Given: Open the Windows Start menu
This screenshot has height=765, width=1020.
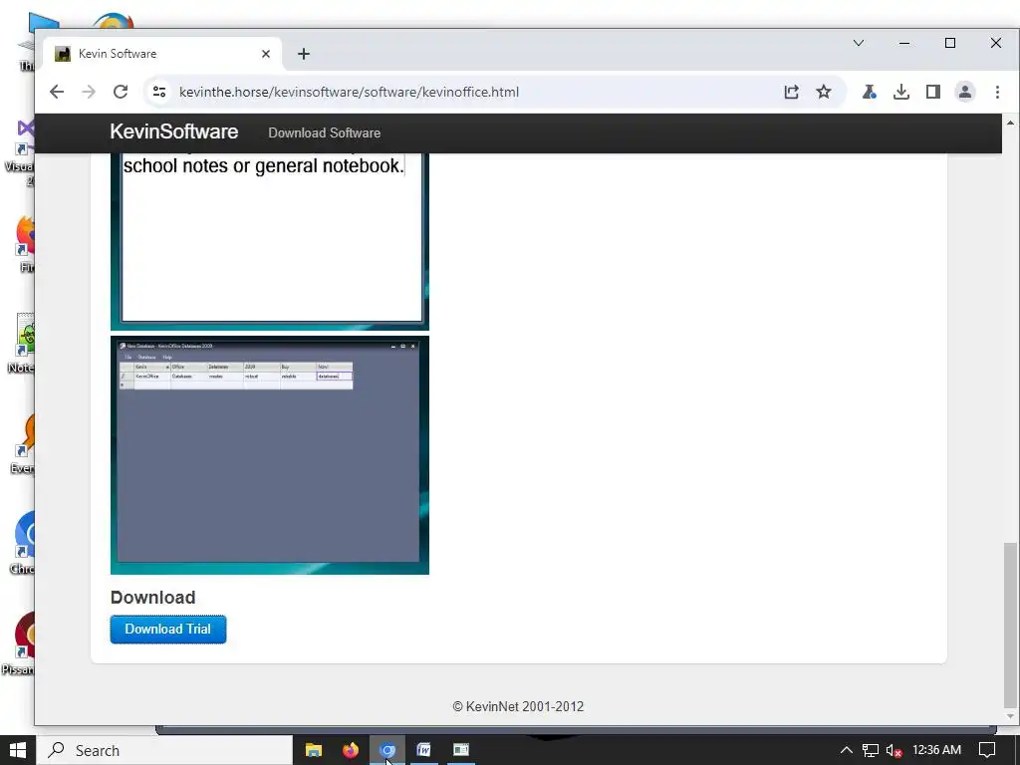Looking at the screenshot, I should (18, 750).
